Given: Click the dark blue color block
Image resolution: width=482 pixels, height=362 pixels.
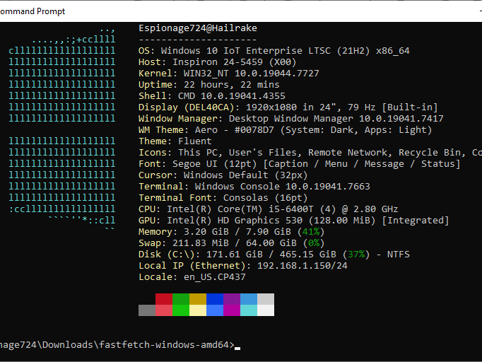Looking at the screenshot, I should pyautogui.click(x=215, y=299).
